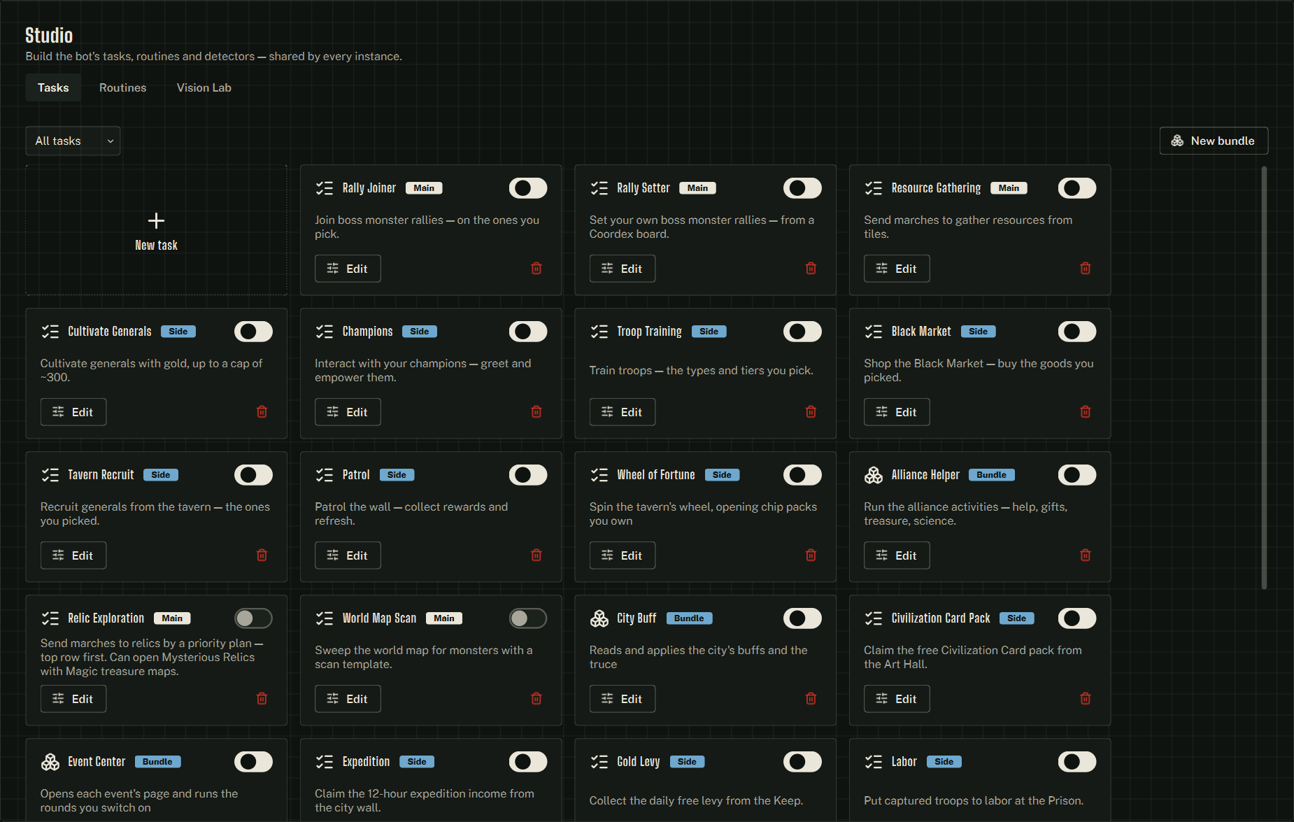Edit the World Map Scan task
This screenshot has height=822, width=1294.
coord(348,699)
